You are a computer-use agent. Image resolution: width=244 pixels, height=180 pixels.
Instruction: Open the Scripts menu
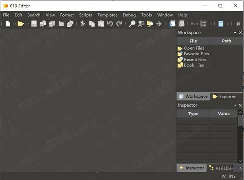(x=85, y=15)
